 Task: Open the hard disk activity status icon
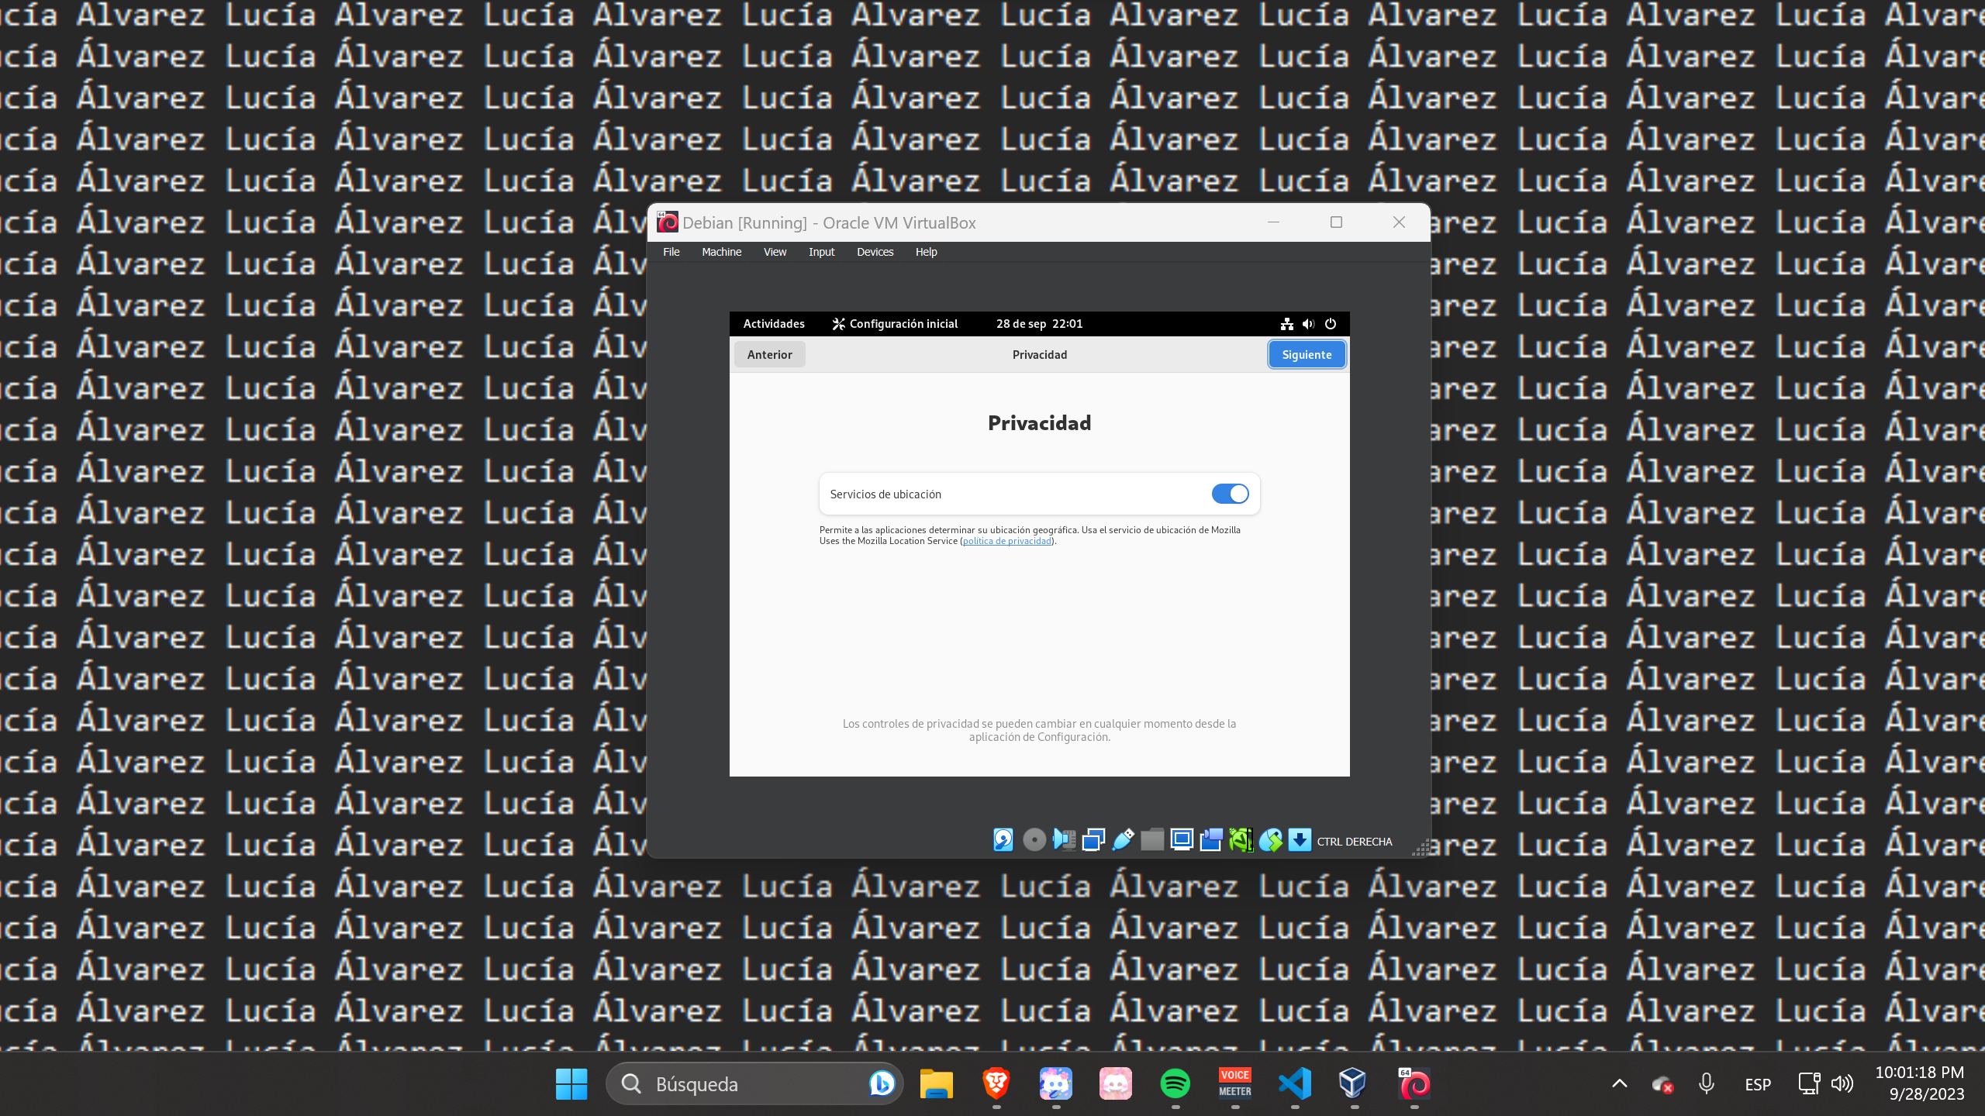(x=1003, y=840)
